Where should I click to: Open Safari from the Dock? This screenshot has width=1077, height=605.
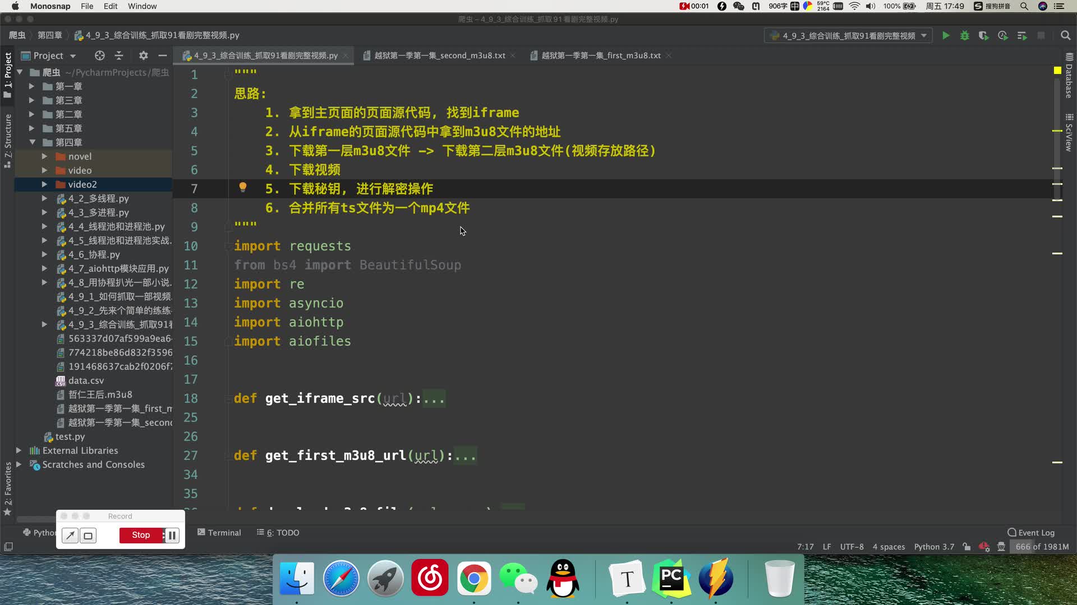click(341, 578)
